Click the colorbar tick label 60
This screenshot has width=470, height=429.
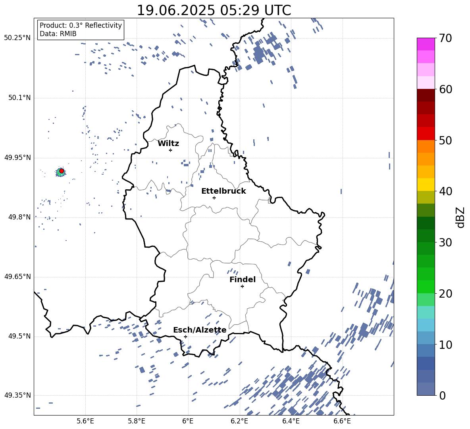click(445, 89)
